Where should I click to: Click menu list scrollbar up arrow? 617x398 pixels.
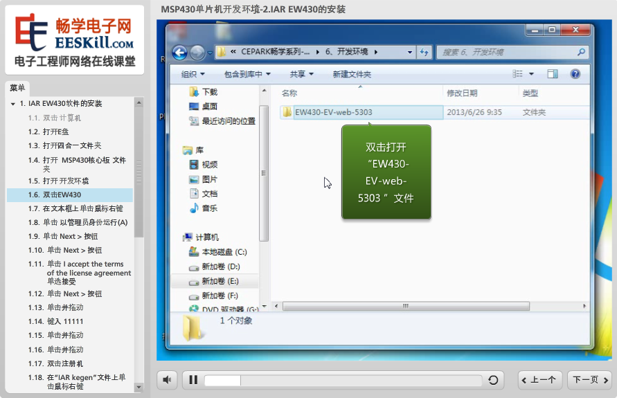tap(138, 102)
